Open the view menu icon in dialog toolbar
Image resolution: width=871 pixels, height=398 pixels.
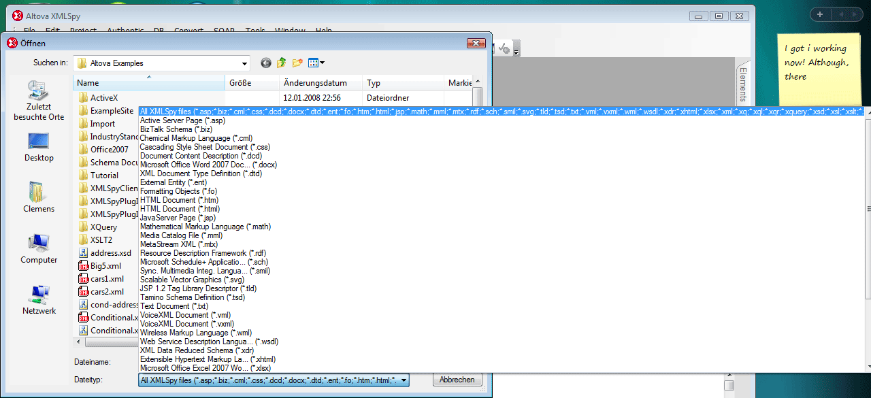(316, 63)
